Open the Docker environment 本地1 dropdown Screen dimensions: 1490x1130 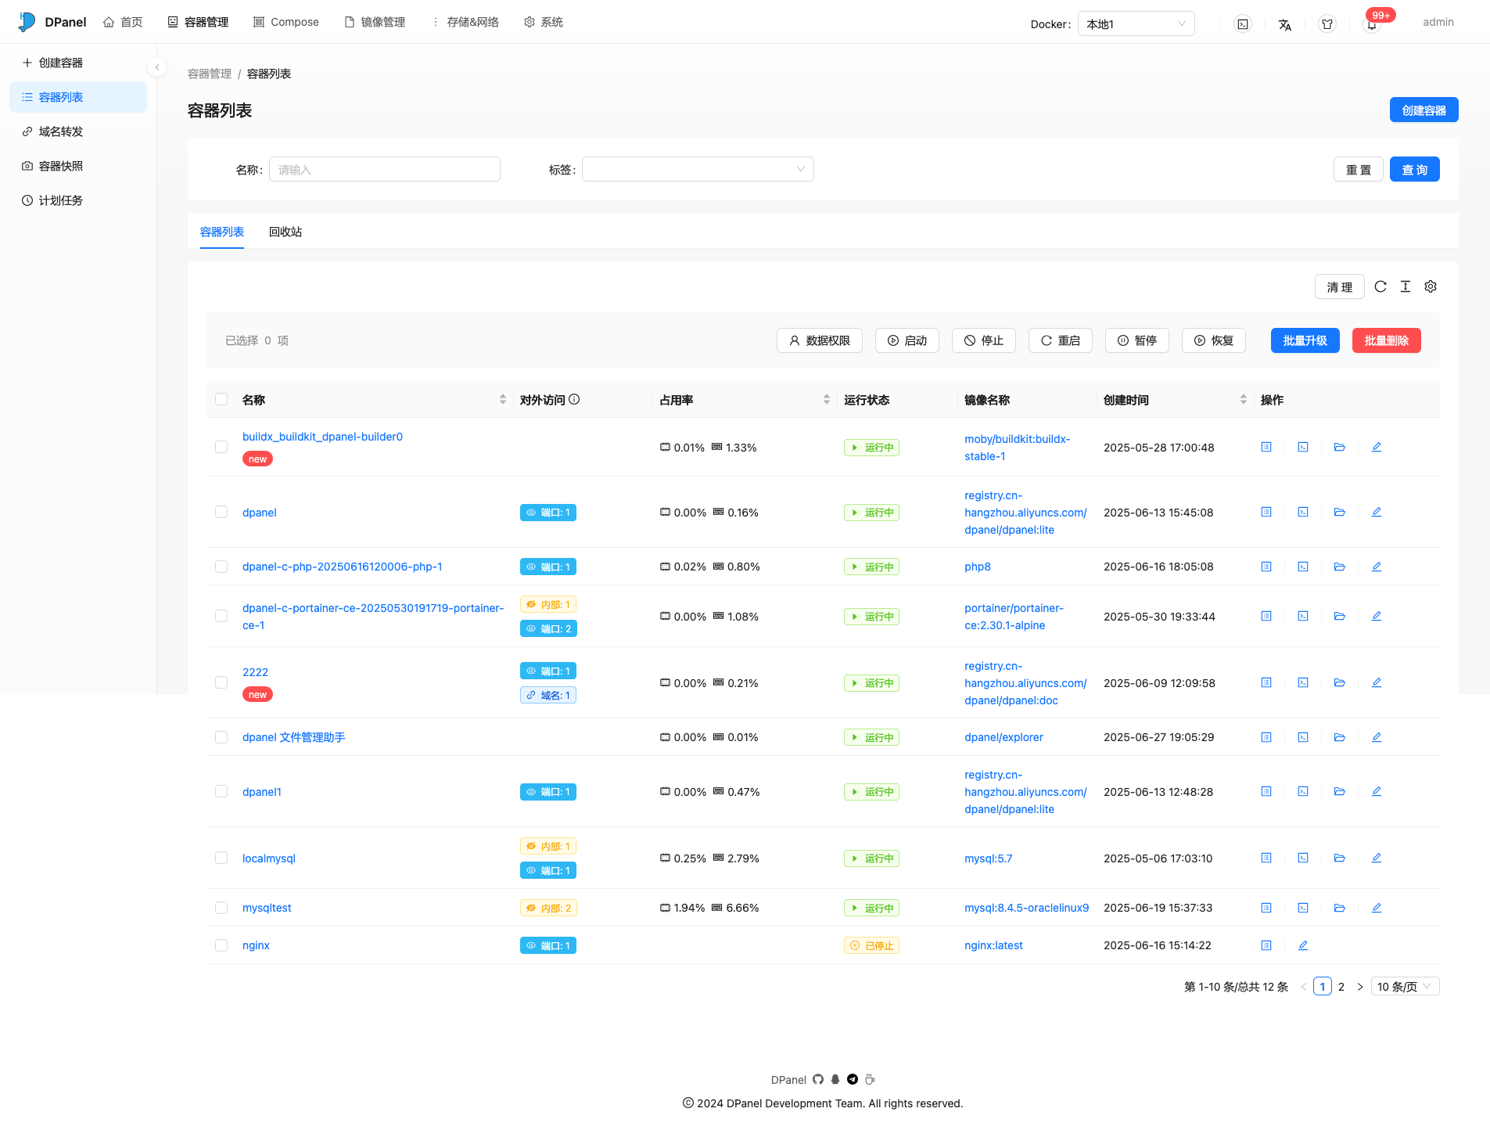pos(1136,23)
